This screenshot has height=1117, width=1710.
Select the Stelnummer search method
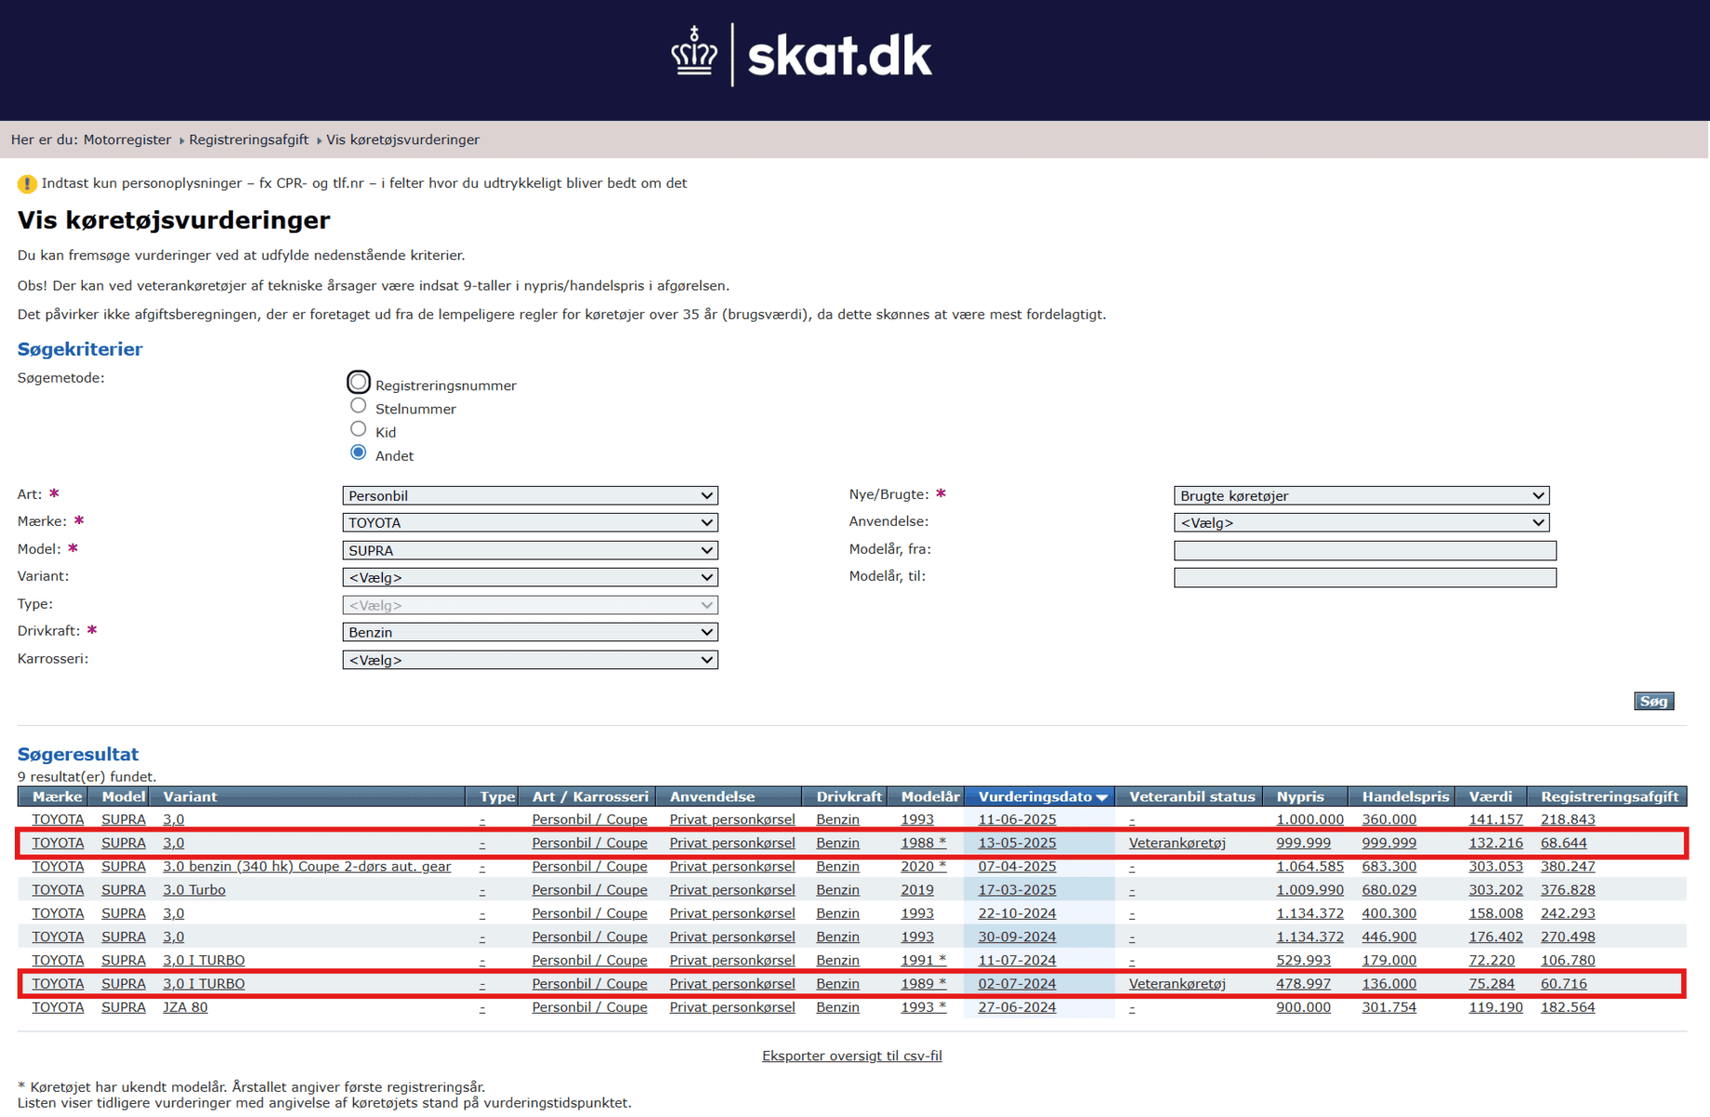(x=359, y=406)
